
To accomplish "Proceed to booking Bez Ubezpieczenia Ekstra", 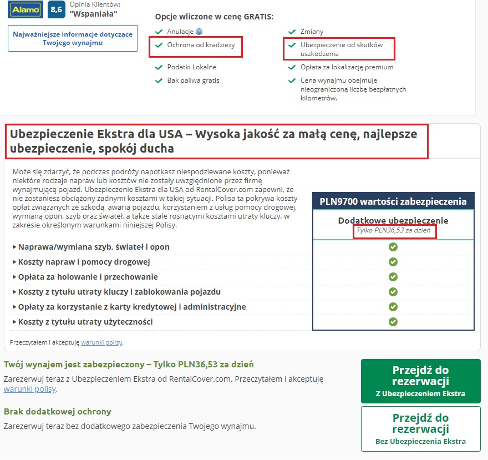I will (x=421, y=429).
